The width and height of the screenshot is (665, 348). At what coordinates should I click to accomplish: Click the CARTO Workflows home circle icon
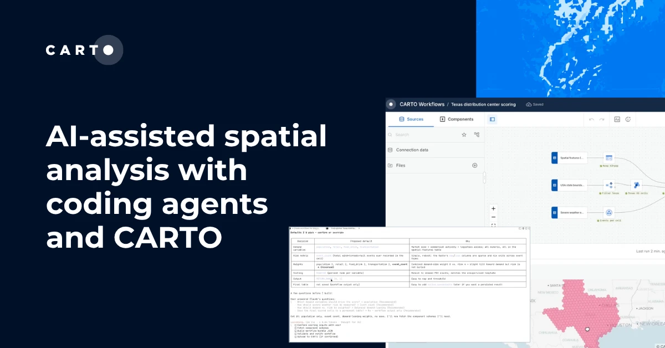click(391, 104)
